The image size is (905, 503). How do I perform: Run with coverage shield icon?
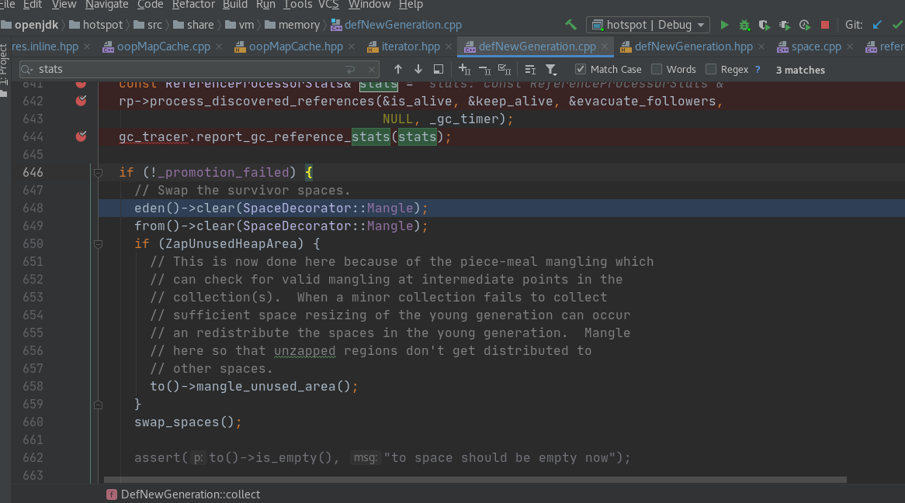point(765,25)
